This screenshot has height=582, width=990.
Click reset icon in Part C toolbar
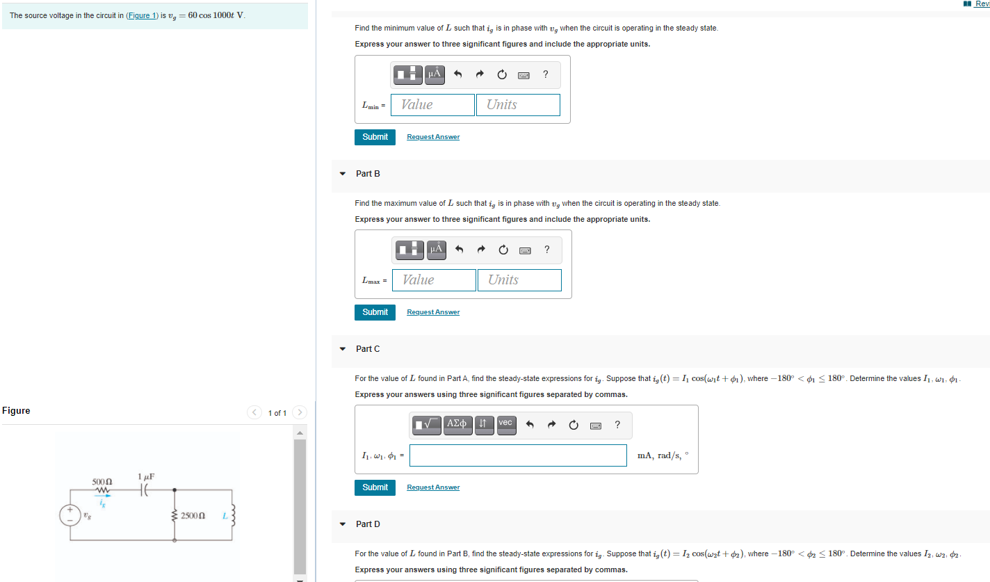point(574,425)
